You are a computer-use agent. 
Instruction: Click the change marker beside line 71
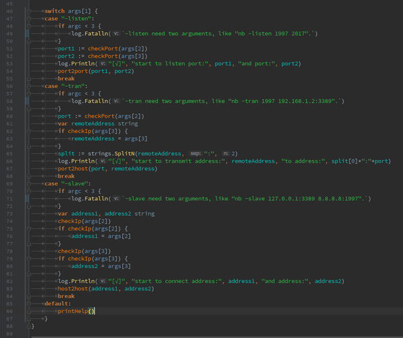tap(27, 199)
